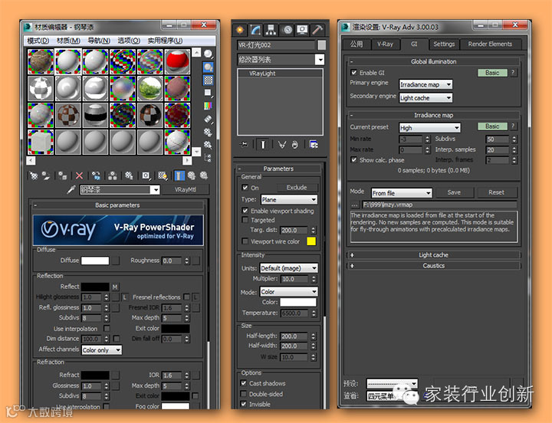Click Put to Library icon
This screenshot has height=423, width=552.
(x=129, y=175)
